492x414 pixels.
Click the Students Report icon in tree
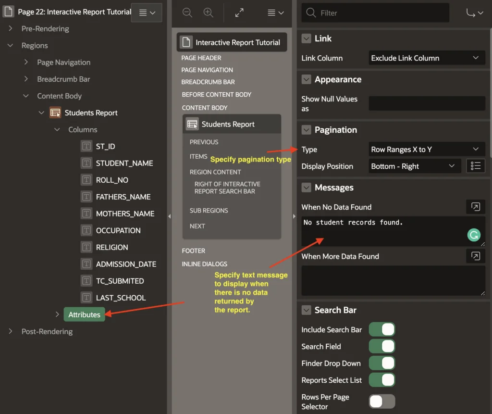click(x=55, y=113)
